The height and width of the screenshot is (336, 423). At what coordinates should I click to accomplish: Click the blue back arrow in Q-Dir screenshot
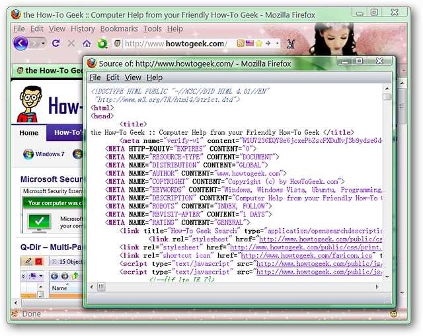(x=54, y=276)
